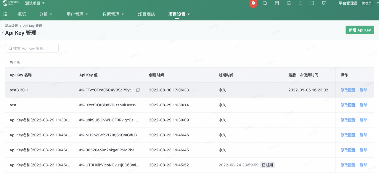Viewport: 379px width, 173px height.
Task: Delete the key created at 11:30:09
Action: tap(364, 120)
